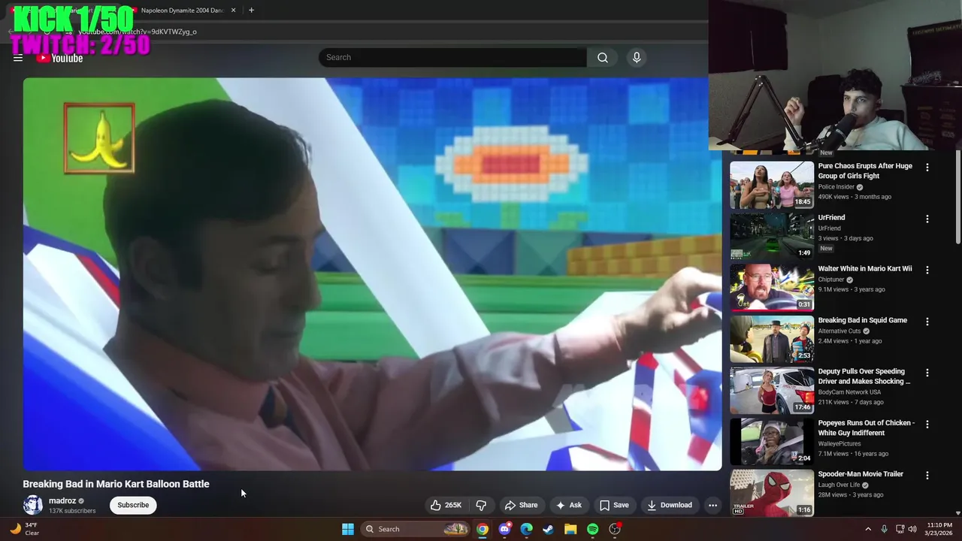This screenshot has height=541, width=962.
Task: Open options for Pure Chaos Erupts video
Action: 927,168
